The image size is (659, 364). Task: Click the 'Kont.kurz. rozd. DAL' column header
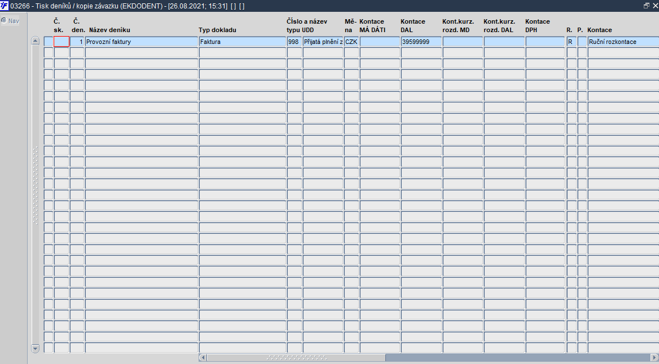point(499,25)
